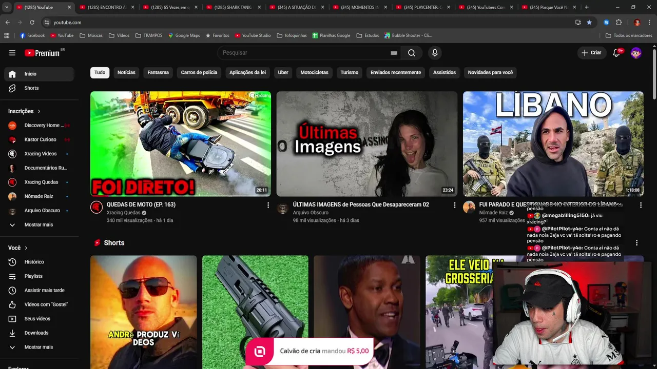The height and width of the screenshot is (369, 657).
Task: Open Discovery Home subscription channel
Action: (39, 125)
